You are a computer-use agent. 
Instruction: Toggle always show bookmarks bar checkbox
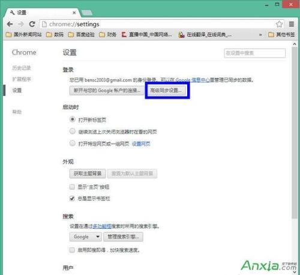[x=72, y=198]
